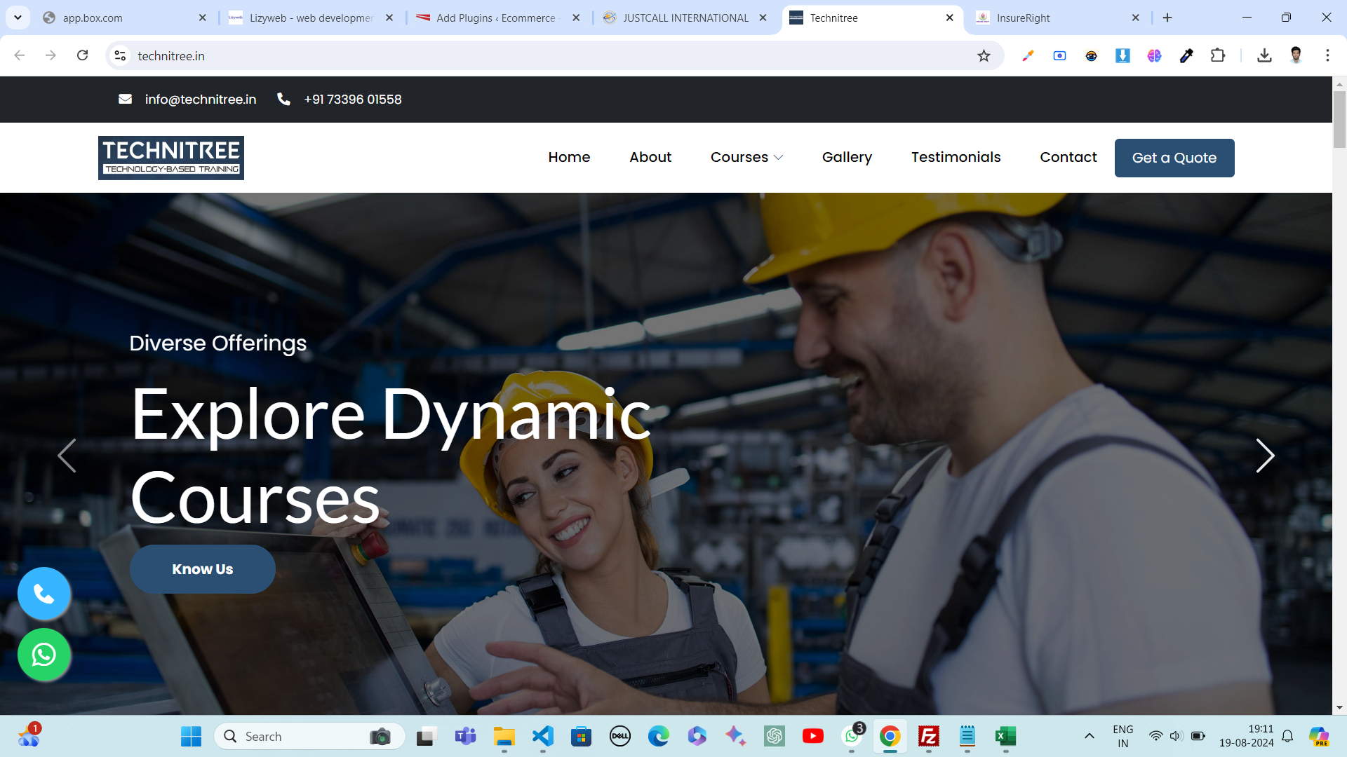Open Excel from the taskbar

pyautogui.click(x=1005, y=736)
